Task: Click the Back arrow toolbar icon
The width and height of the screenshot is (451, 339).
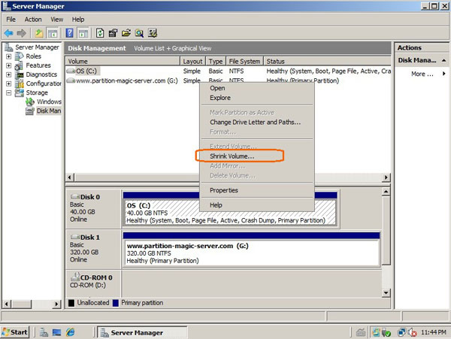Action: 8,33
